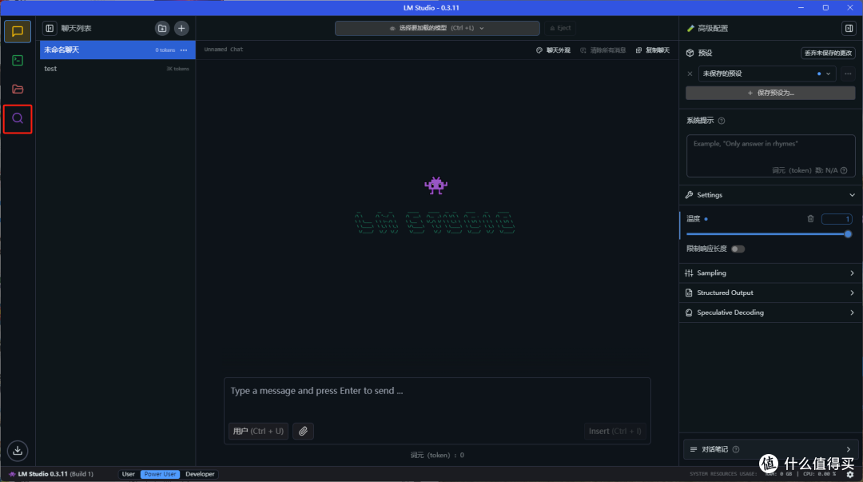Image resolution: width=863 pixels, height=482 pixels.
Task: Open the Chat view in left sidebar
Action: [x=18, y=31]
